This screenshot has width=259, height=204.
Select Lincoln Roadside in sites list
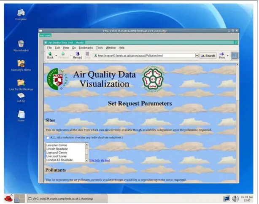(x=65, y=149)
